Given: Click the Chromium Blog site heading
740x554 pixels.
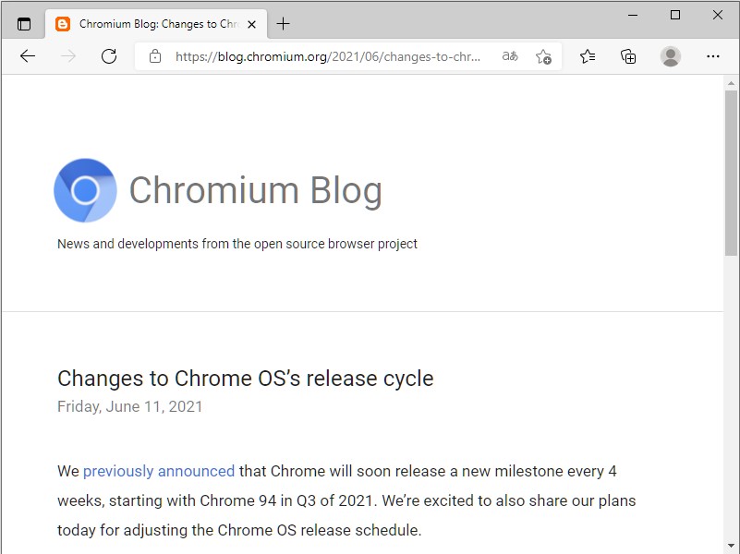Looking at the screenshot, I should pos(256,190).
